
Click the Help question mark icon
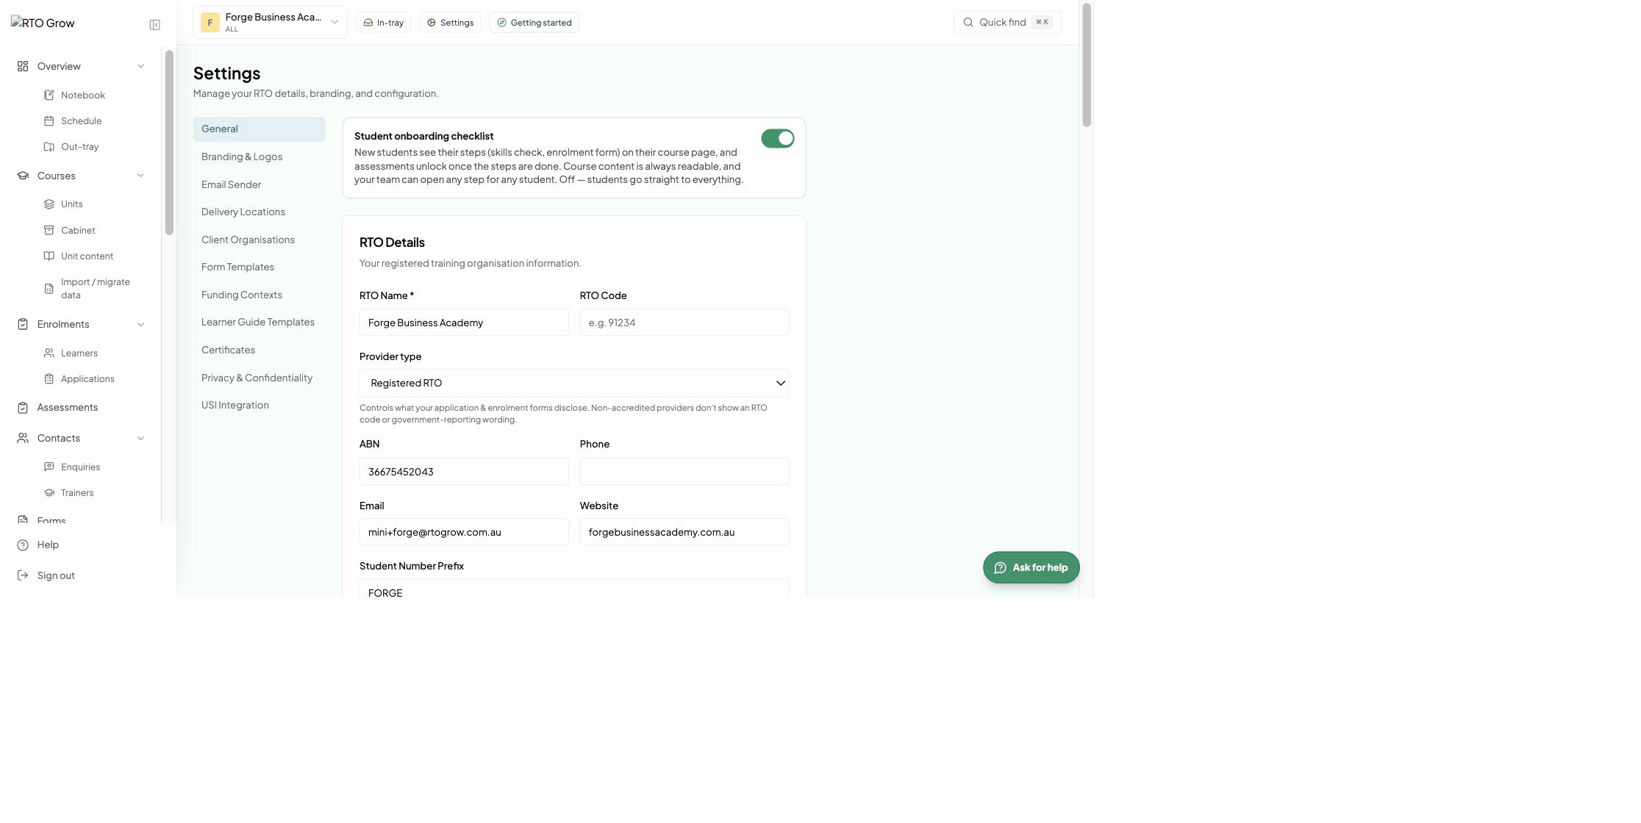click(x=23, y=545)
